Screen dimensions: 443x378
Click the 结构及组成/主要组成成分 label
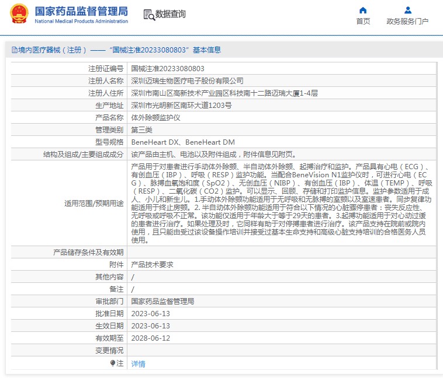coord(84,155)
